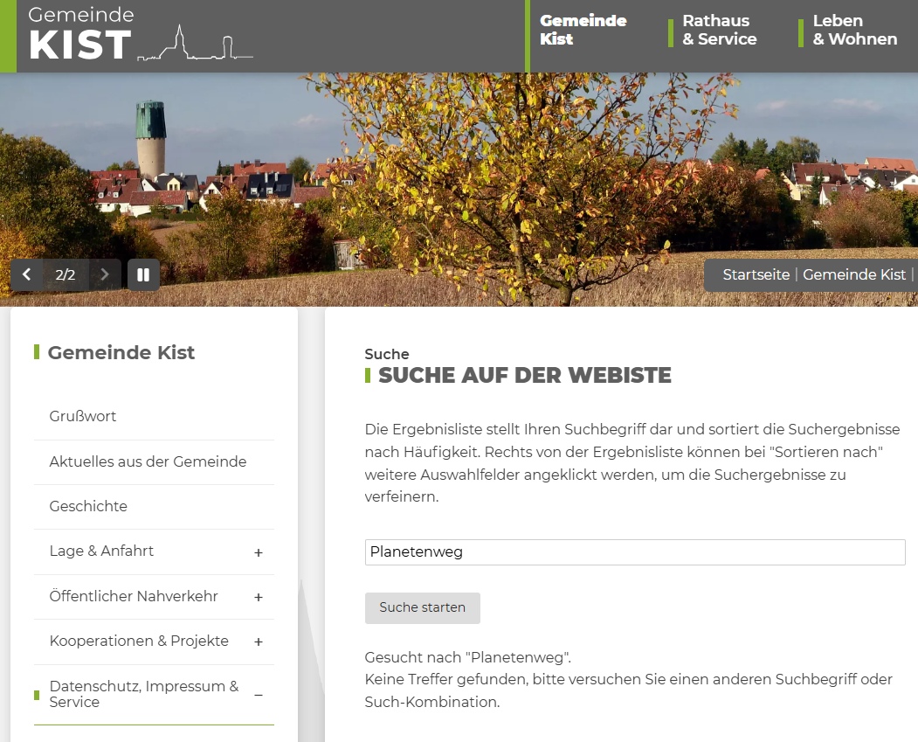Expand Öffentlicher Nahverkehr plus icon
This screenshot has width=918, height=742.
point(258,597)
